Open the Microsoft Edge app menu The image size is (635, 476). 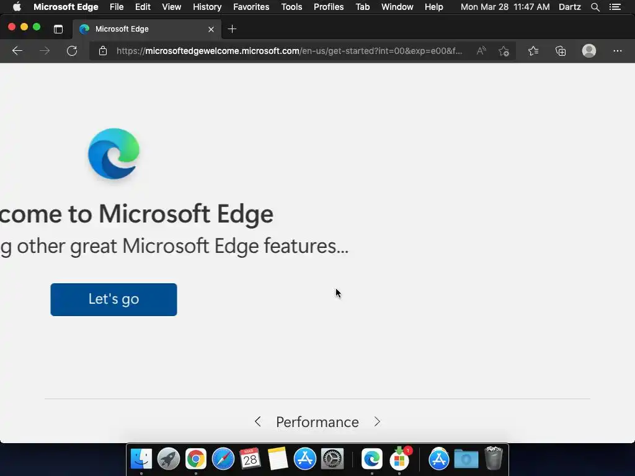tap(66, 7)
